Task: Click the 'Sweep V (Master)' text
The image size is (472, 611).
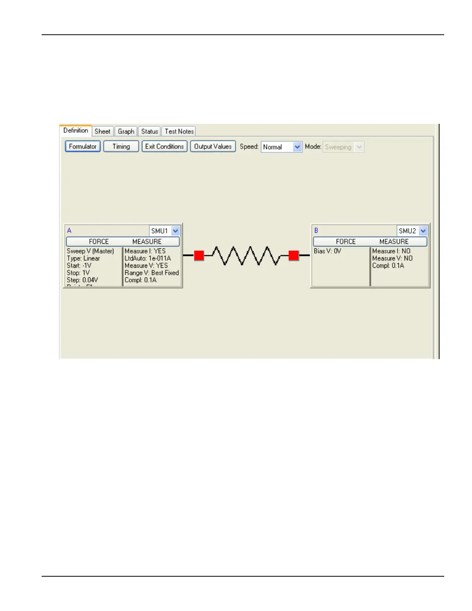Action: (90, 251)
